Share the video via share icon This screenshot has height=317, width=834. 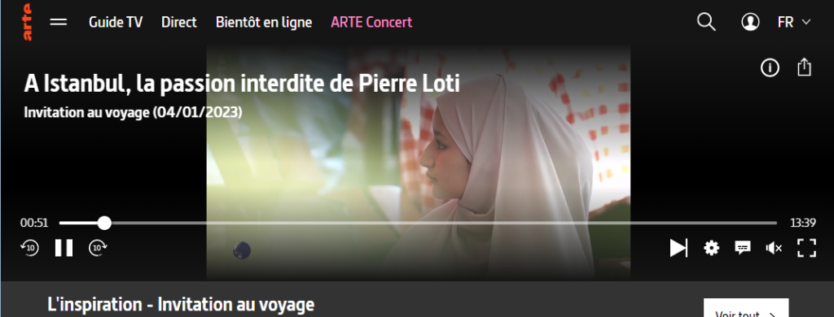[x=804, y=67]
